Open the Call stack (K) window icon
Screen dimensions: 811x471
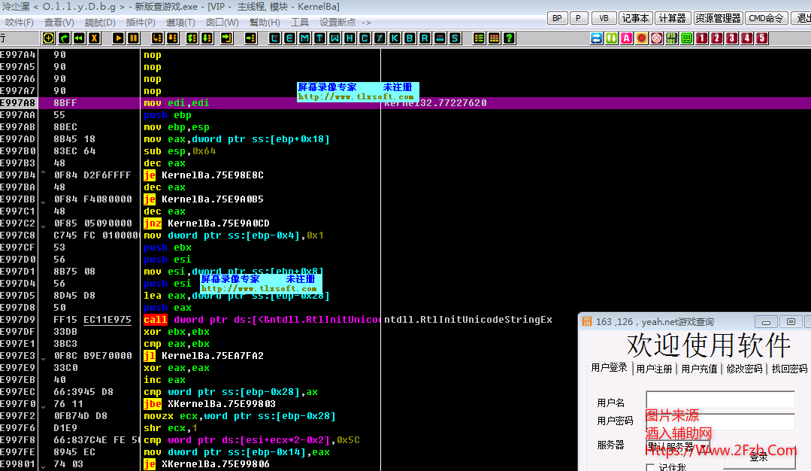(395, 38)
